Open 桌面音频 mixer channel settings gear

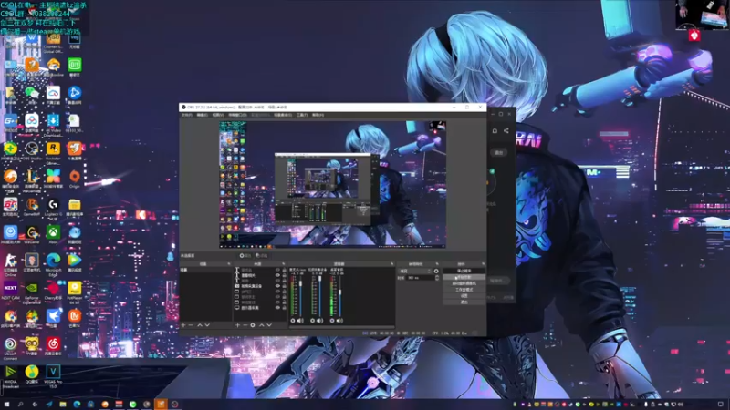pos(332,321)
